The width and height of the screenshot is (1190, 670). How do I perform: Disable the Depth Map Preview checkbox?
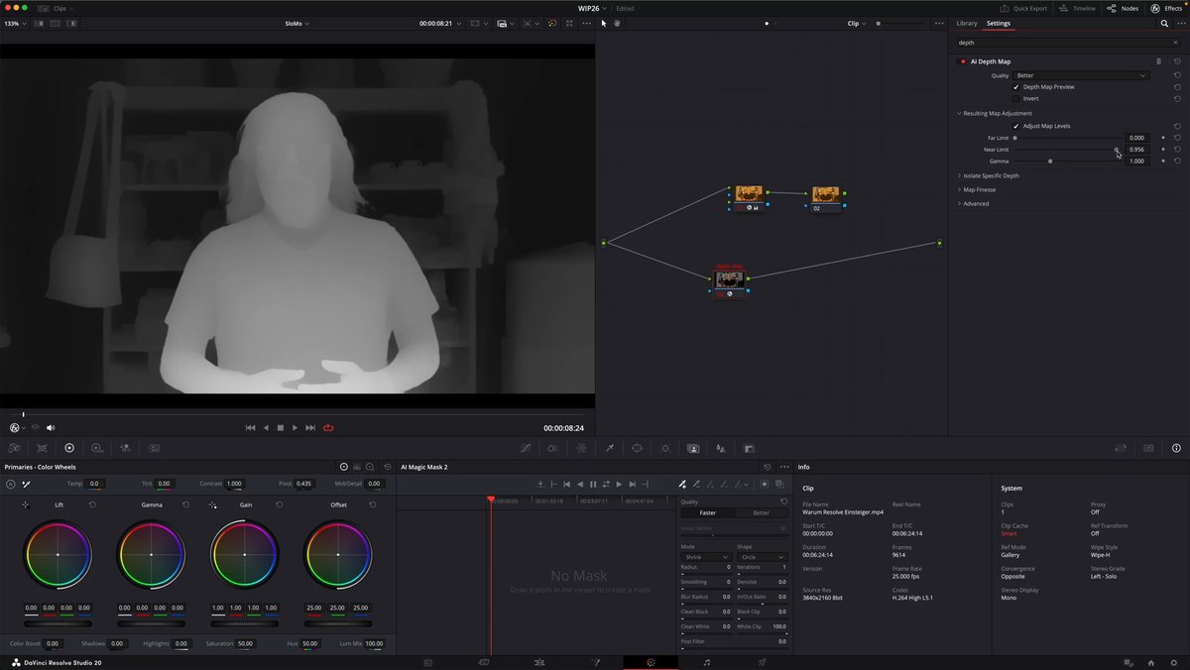point(1015,87)
